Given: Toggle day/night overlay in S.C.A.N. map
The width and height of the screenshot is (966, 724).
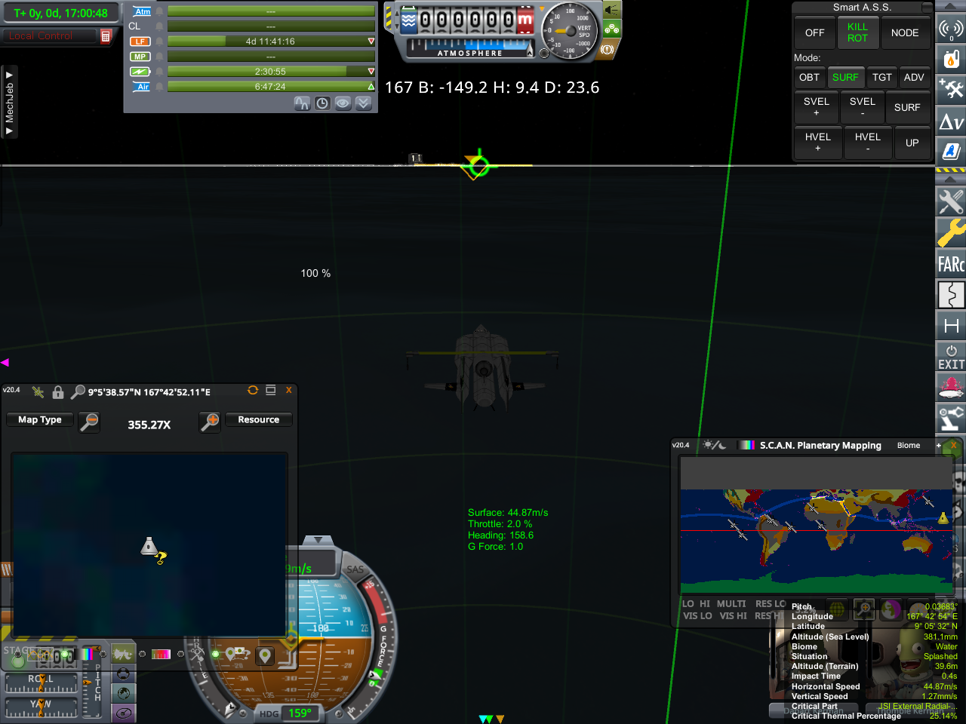Looking at the screenshot, I should (x=713, y=445).
